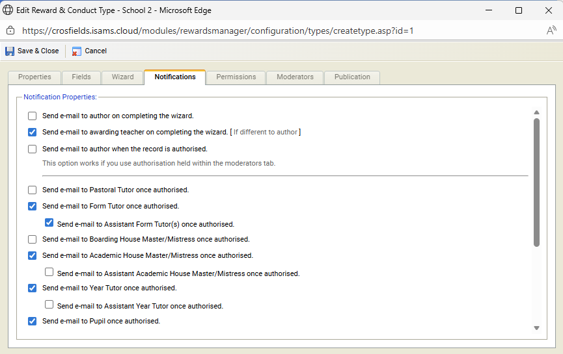Click the Read Aloud icon in address bar

point(551,31)
